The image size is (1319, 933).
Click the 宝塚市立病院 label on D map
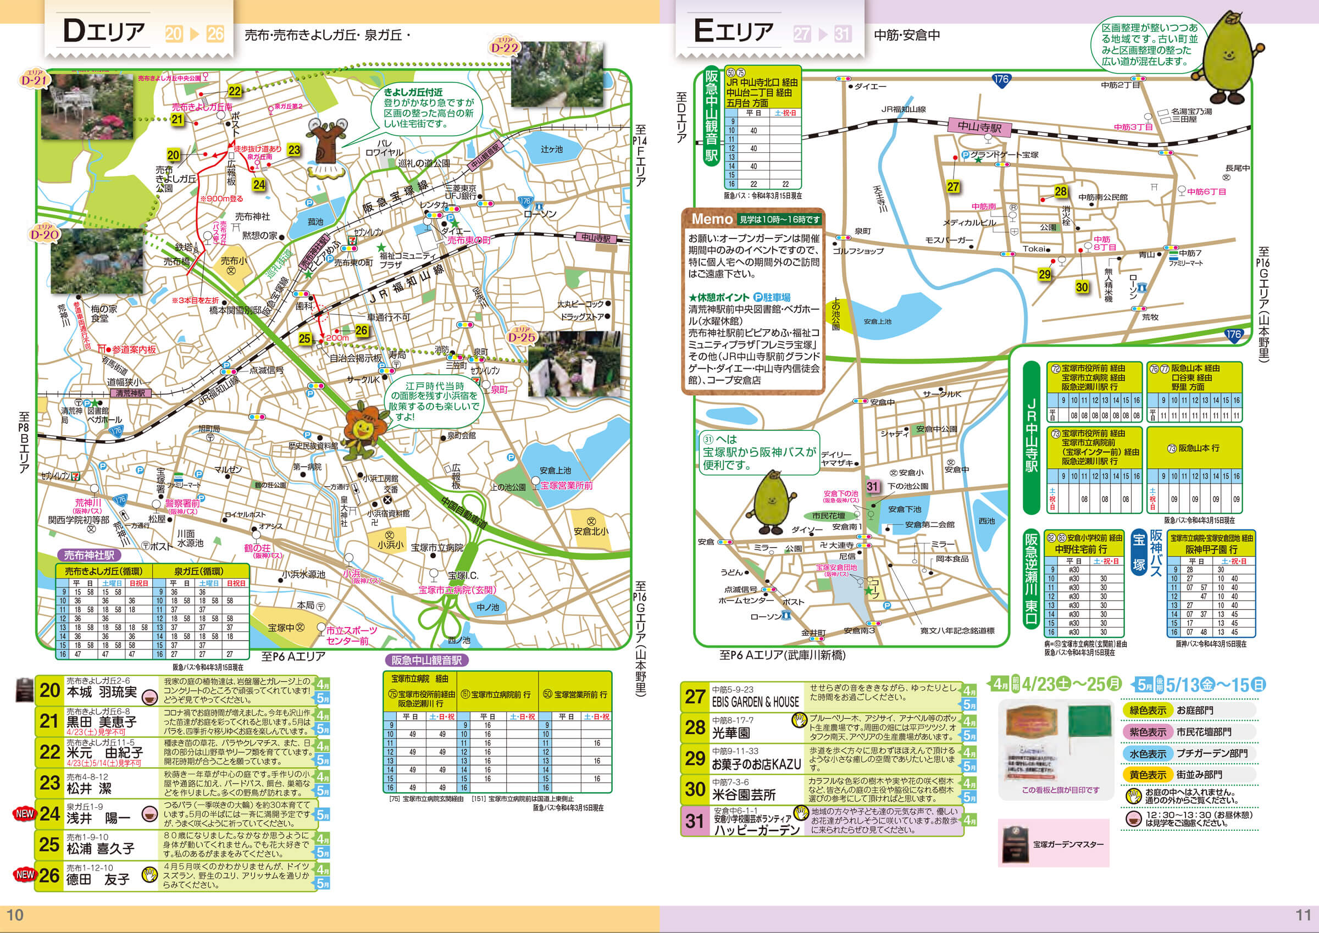tap(436, 547)
